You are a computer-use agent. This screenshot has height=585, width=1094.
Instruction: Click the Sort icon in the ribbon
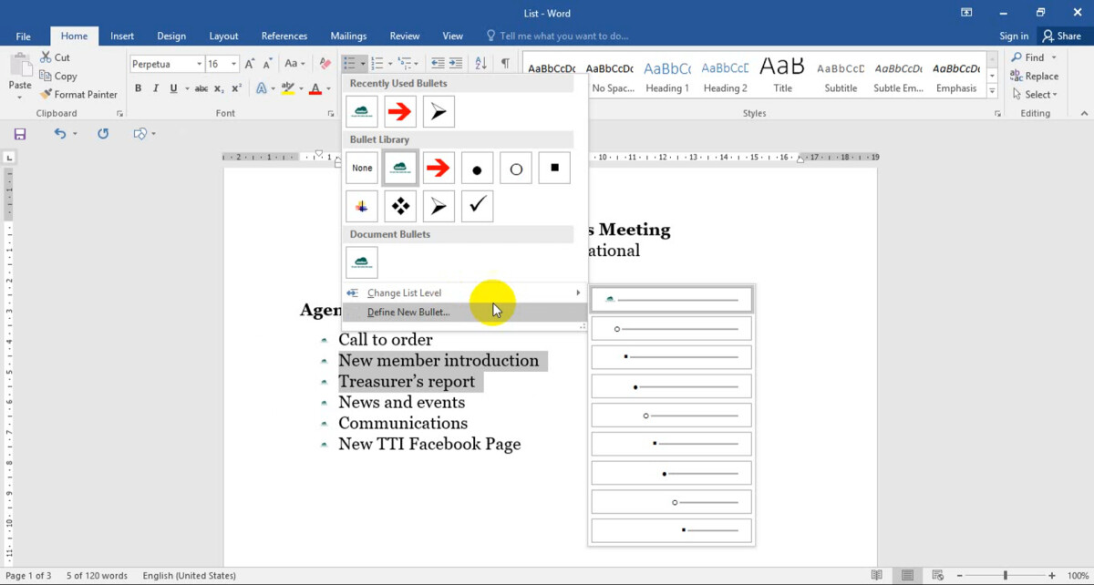[x=481, y=63]
